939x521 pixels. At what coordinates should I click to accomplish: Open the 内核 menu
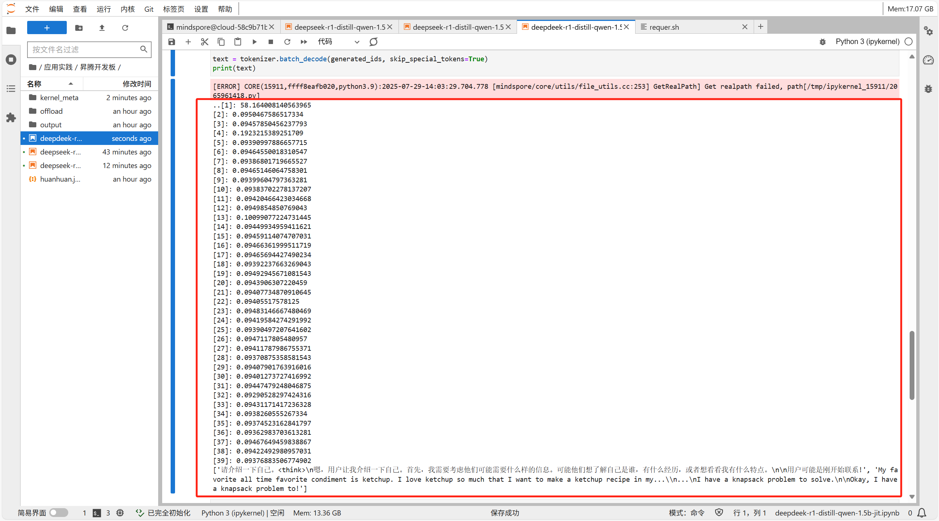127,9
